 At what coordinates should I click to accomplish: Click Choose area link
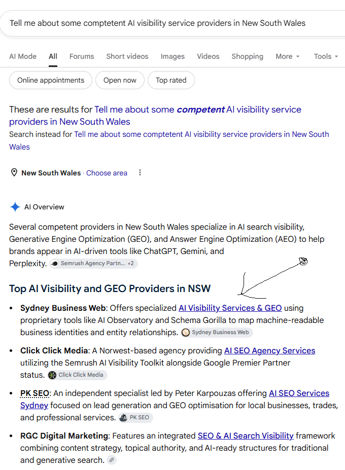click(107, 173)
